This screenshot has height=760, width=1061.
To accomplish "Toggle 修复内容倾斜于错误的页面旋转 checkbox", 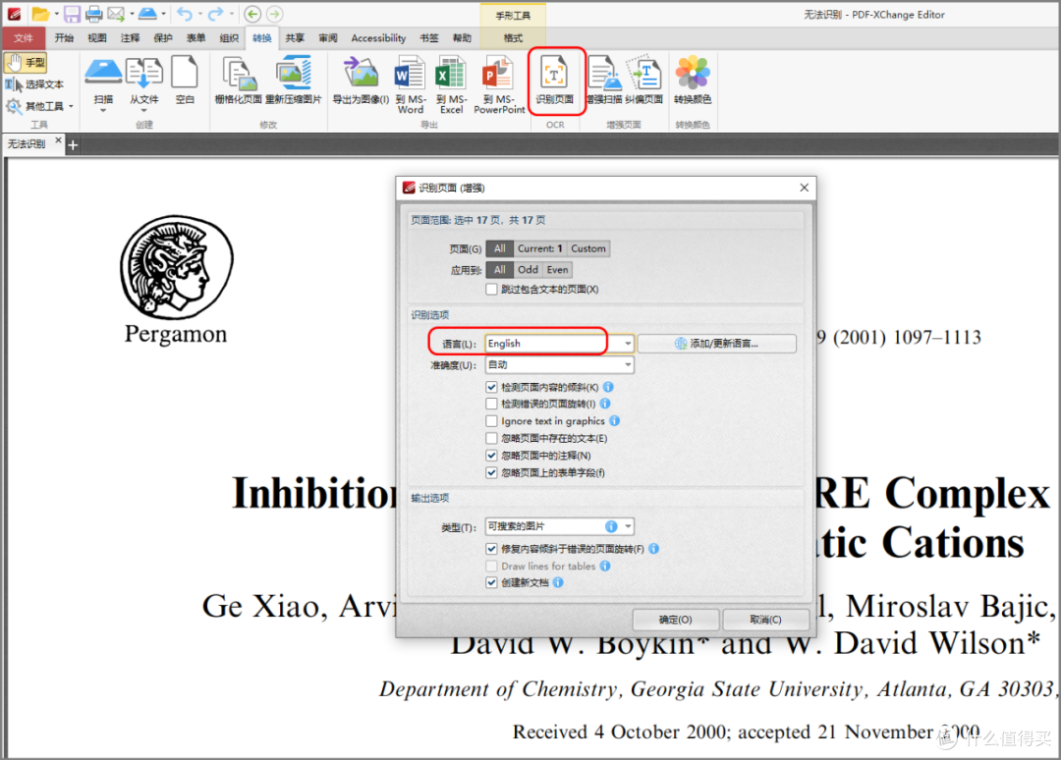I will tap(492, 548).
